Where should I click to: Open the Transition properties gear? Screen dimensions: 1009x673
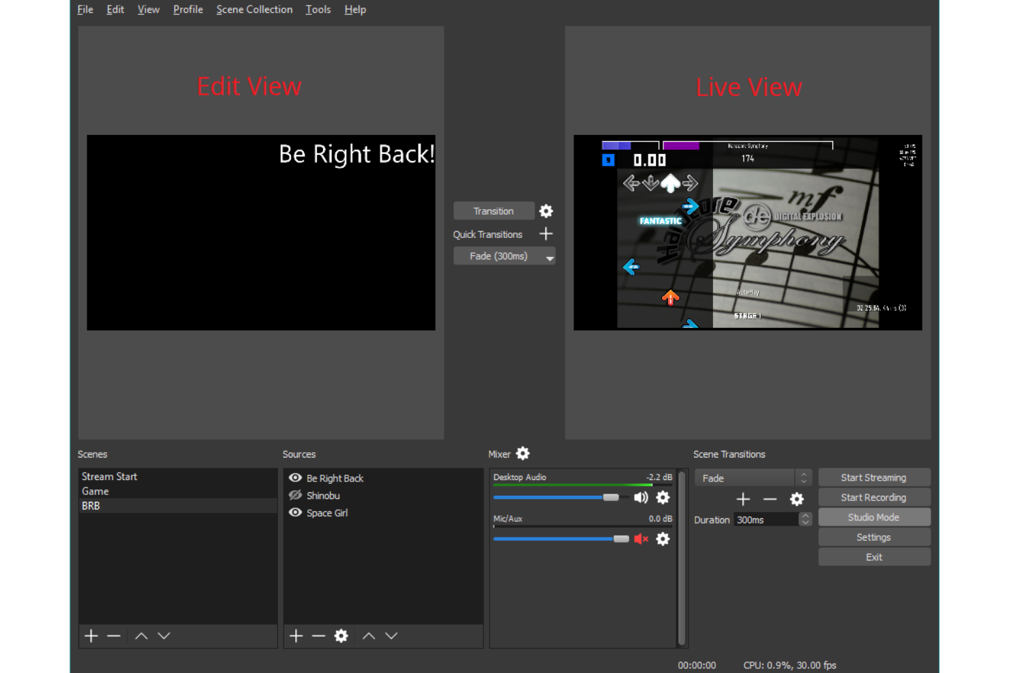click(545, 211)
